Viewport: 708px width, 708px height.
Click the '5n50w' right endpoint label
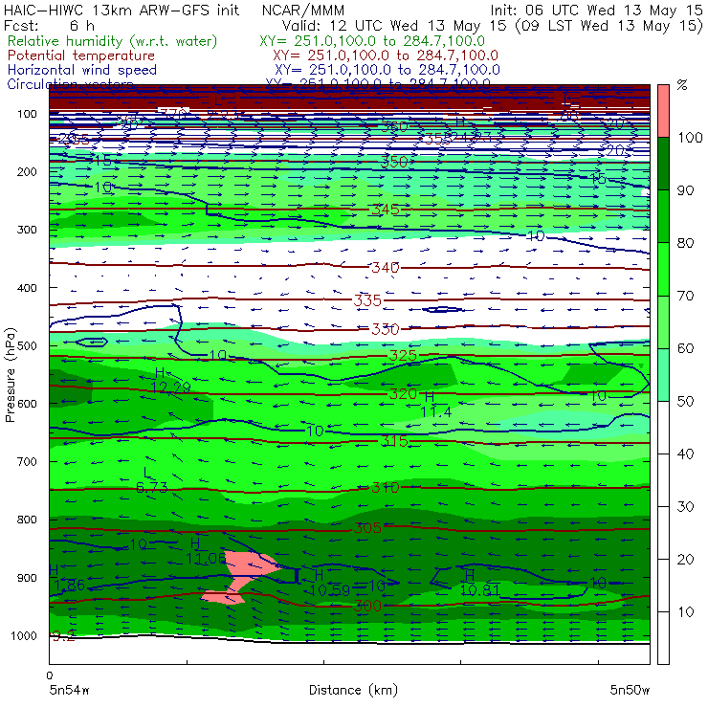[x=630, y=690]
